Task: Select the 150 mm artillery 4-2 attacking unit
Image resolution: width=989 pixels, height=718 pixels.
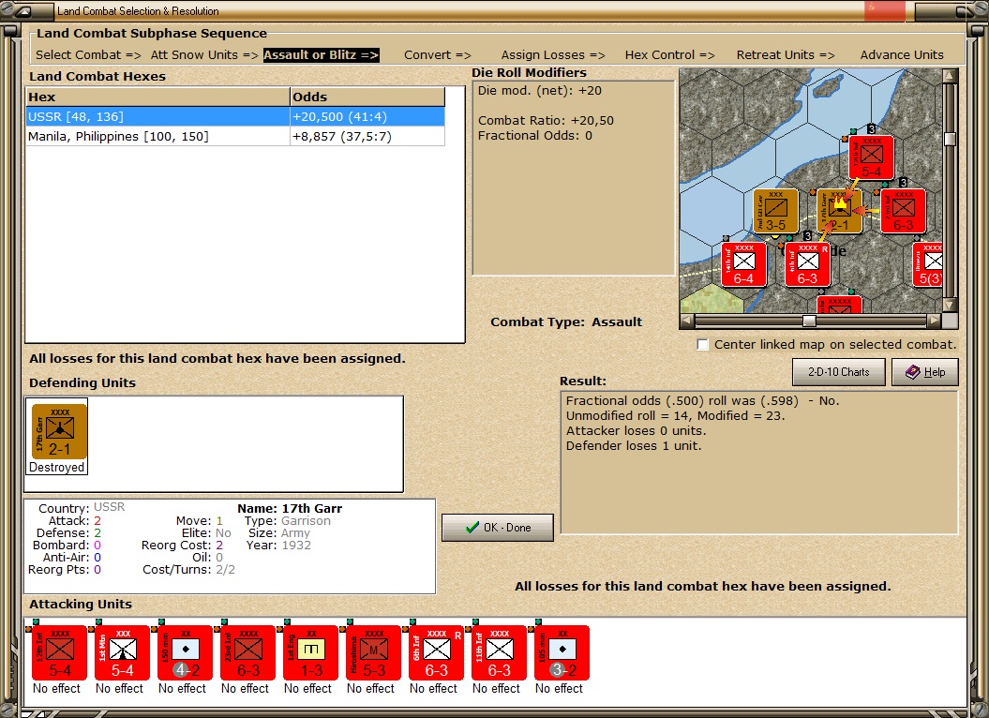Action: tap(186, 652)
